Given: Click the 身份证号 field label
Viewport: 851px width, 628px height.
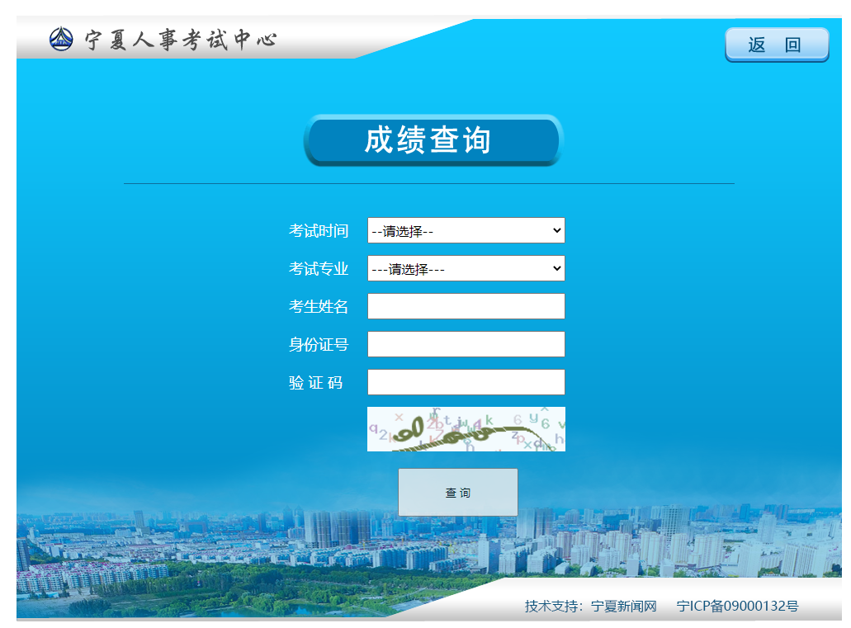Looking at the screenshot, I should pyautogui.click(x=319, y=345).
